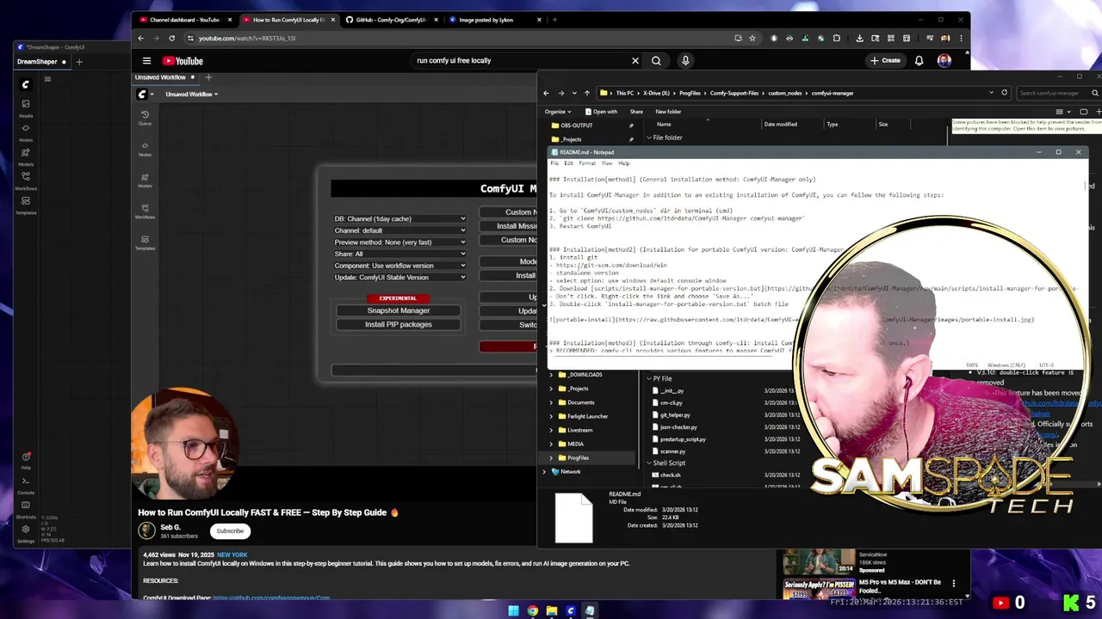Select check.sh file

tap(670, 475)
